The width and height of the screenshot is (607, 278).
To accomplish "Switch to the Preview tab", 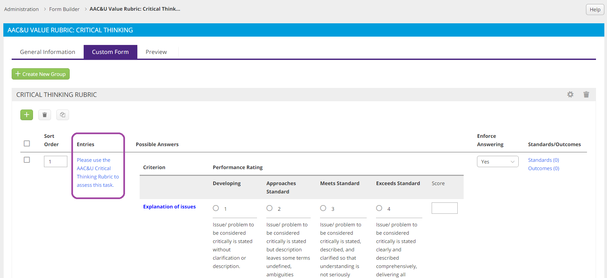I will 156,52.
